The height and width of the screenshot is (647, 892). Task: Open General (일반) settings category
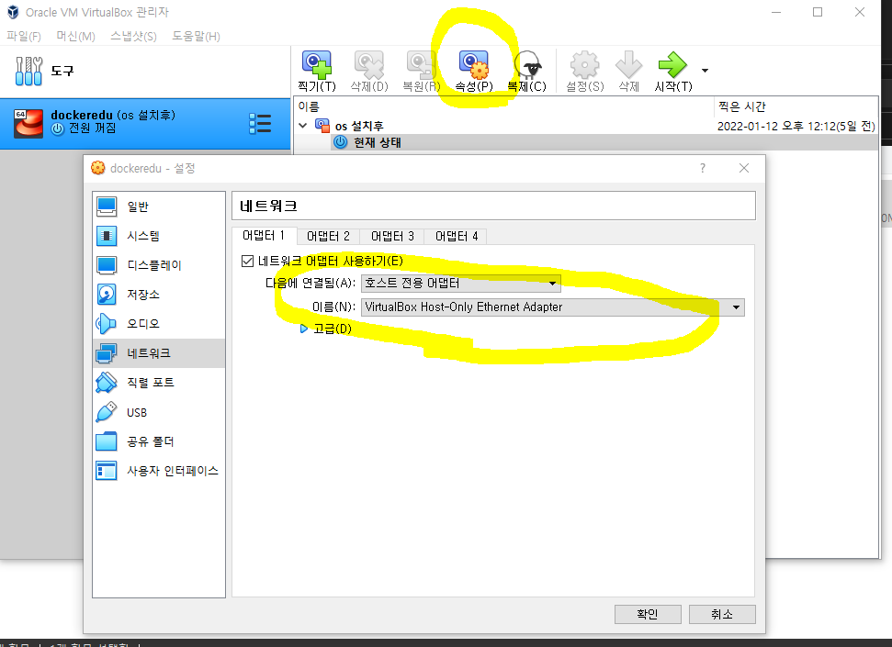pos(159,206)
